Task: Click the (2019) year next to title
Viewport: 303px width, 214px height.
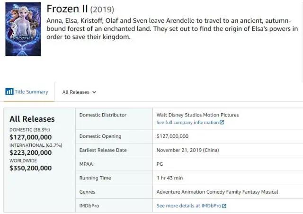Action: (x=102, y=10)
